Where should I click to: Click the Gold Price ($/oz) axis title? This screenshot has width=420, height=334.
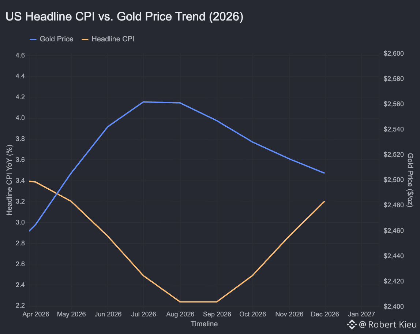(x=410, y=180)
